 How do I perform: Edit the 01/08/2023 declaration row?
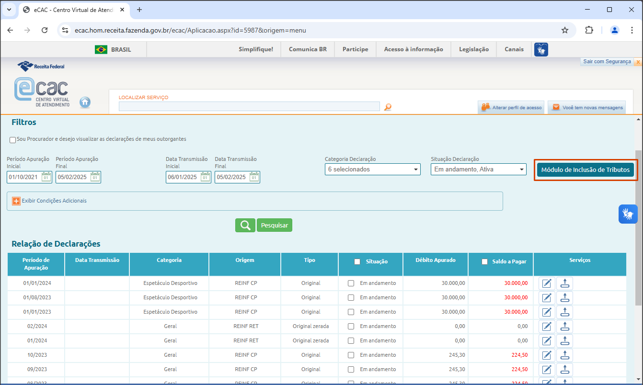[547, 298]
